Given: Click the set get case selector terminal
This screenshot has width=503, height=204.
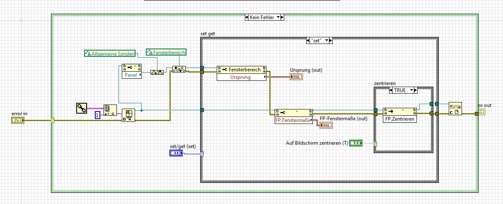Looking at the screenshot, I should click(202, 153).
